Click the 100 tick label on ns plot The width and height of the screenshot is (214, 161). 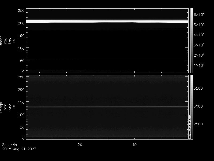[21, 48]
